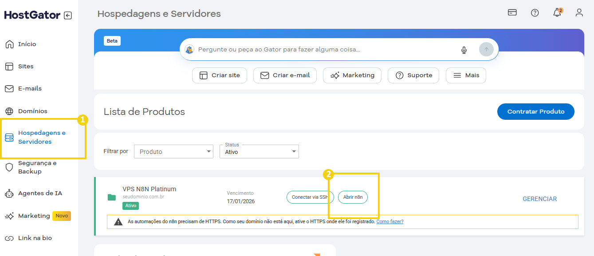Select the E-mails sidebar icon
The width and height of the screenshot is (594, 256).
click(9, 88)
